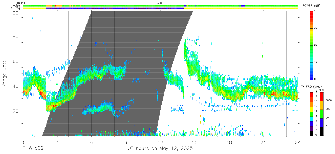This screenshot has height=154, width=335.
Task: Click the '80' range gate tick label
Action: pos(16,36)
